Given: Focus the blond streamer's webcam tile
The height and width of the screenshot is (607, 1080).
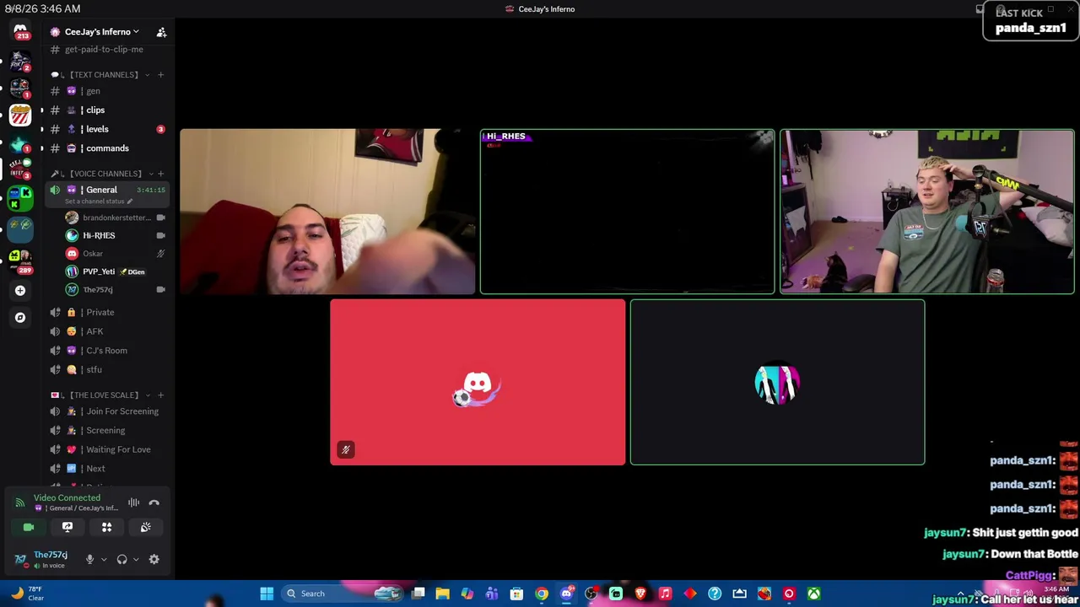Looking at the screenshot, I should [x=927, y=212].
